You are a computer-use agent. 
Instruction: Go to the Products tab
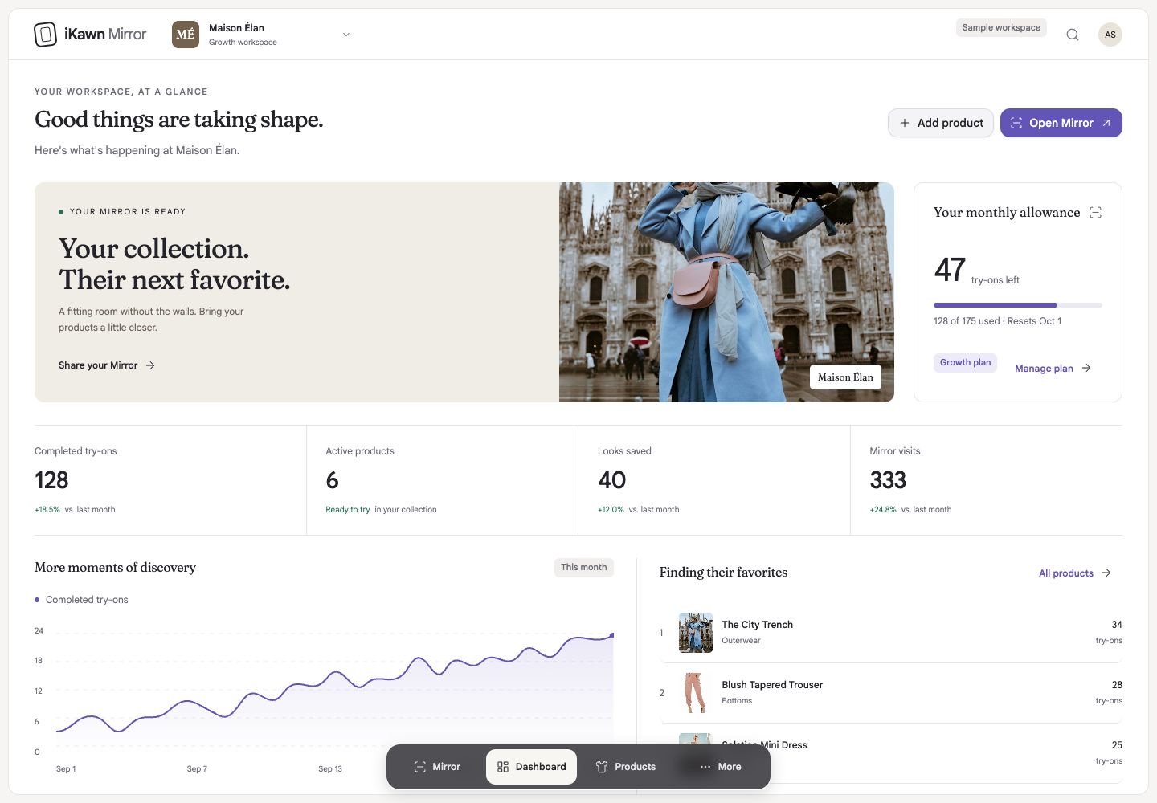click(626, 767)
